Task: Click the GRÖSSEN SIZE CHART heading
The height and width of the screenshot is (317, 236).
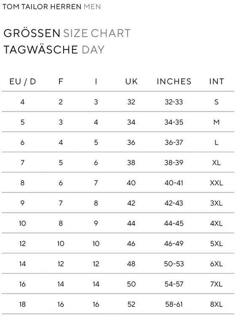Action: pyautogui.click(x=67, y=33)
